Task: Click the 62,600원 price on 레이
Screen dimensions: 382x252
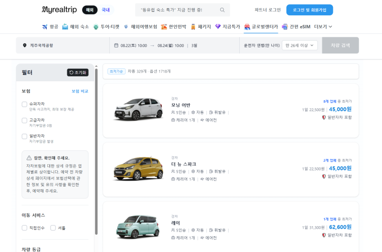Action: tap(340, 227)
